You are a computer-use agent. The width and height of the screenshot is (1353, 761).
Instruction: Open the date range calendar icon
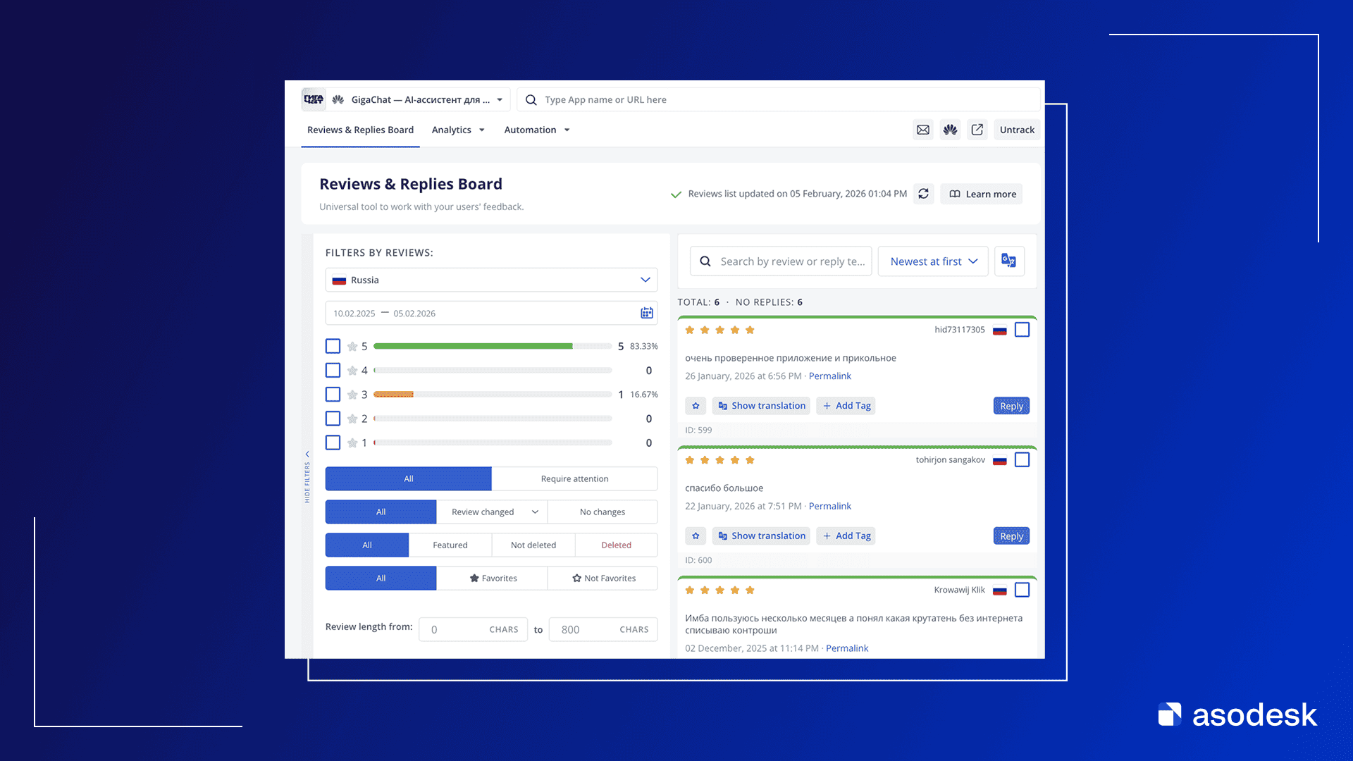(x=646, y=313)
